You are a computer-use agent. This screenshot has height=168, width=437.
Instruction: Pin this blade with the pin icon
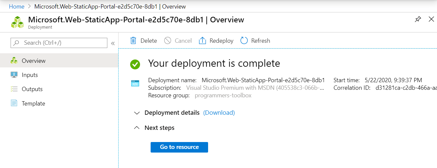tap(418, 19)
